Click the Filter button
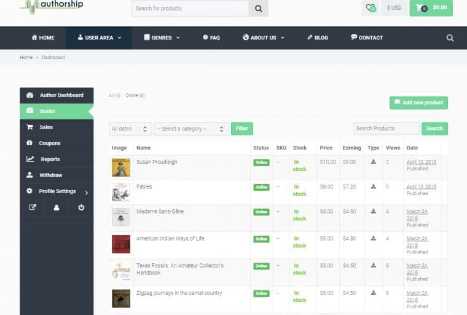This screenshot has height=315, width=467. [242, 129]
